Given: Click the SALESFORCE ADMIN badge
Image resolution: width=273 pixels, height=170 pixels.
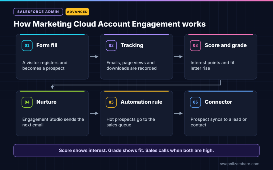Looking at the screenshot, I should [x=38, y=12].
